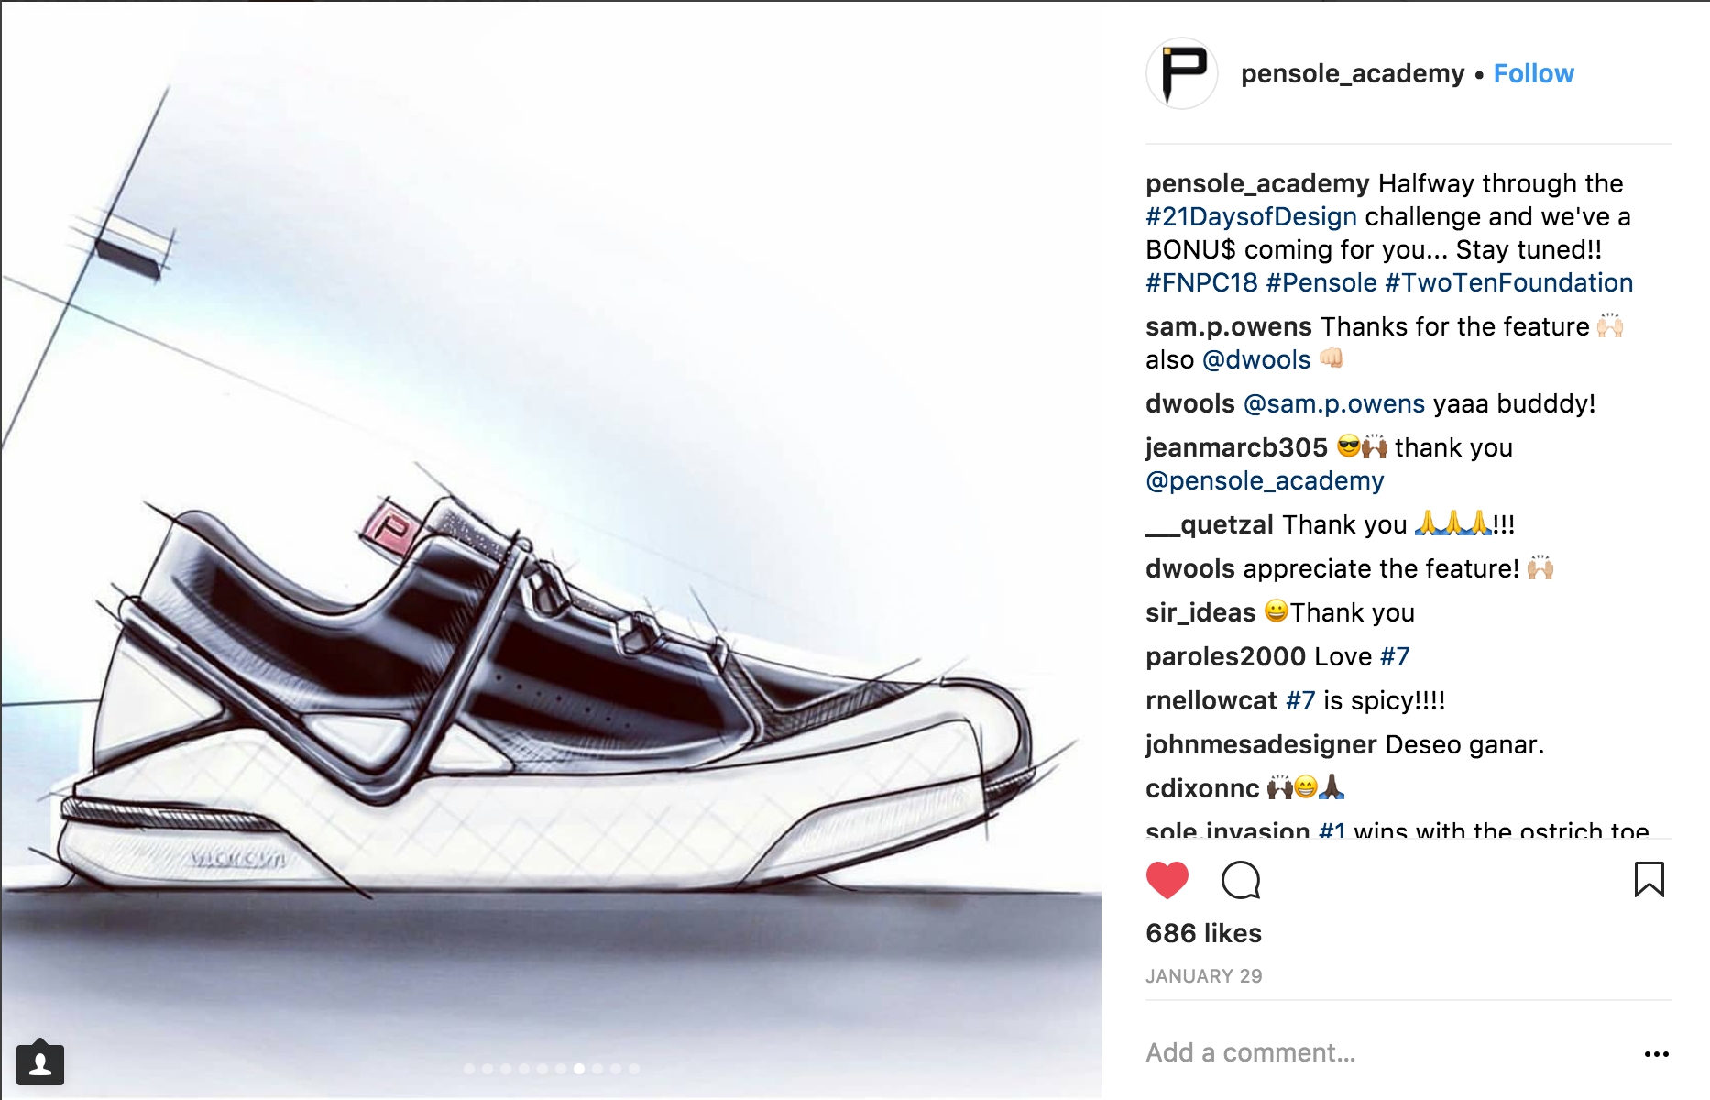Visit the @dwools mention in sam.p.owens comment
1710x1100 pixels.
tap(1256, 359)
